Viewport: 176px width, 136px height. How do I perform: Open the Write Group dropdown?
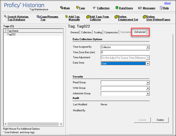click(x=148, y=88)
